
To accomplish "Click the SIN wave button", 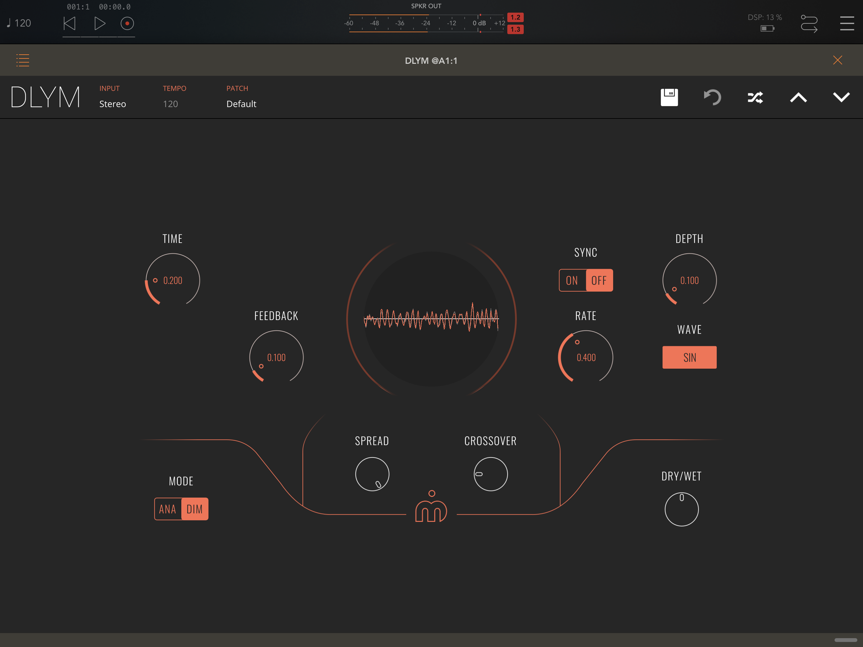I will 689,357.
